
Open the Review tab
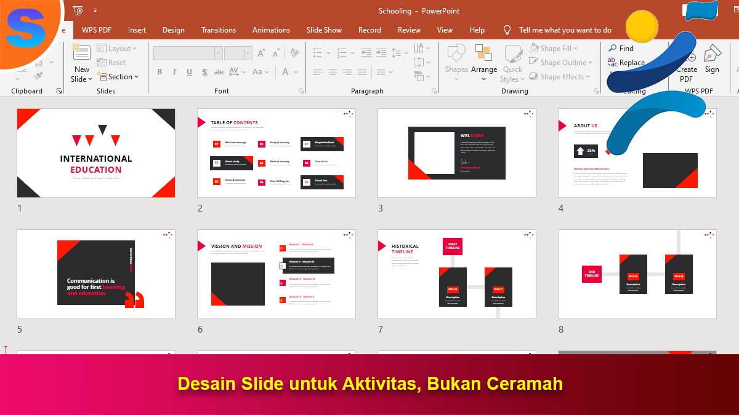pyautogui.click(x=409, y=30)
